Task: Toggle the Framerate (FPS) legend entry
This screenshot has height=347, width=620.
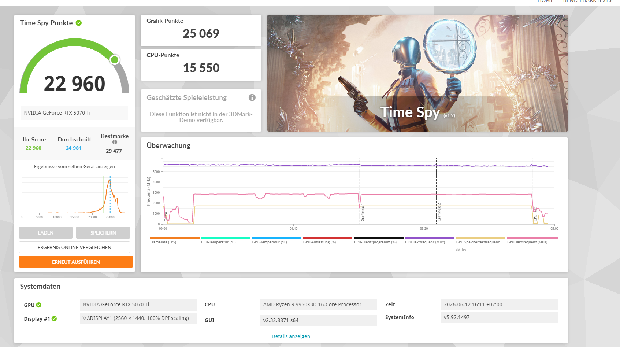Action: (x=175, y=240)
